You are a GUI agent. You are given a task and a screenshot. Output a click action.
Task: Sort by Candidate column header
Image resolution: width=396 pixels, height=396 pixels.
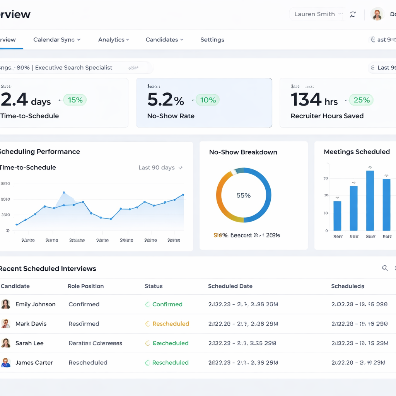(x=15, y=286)
